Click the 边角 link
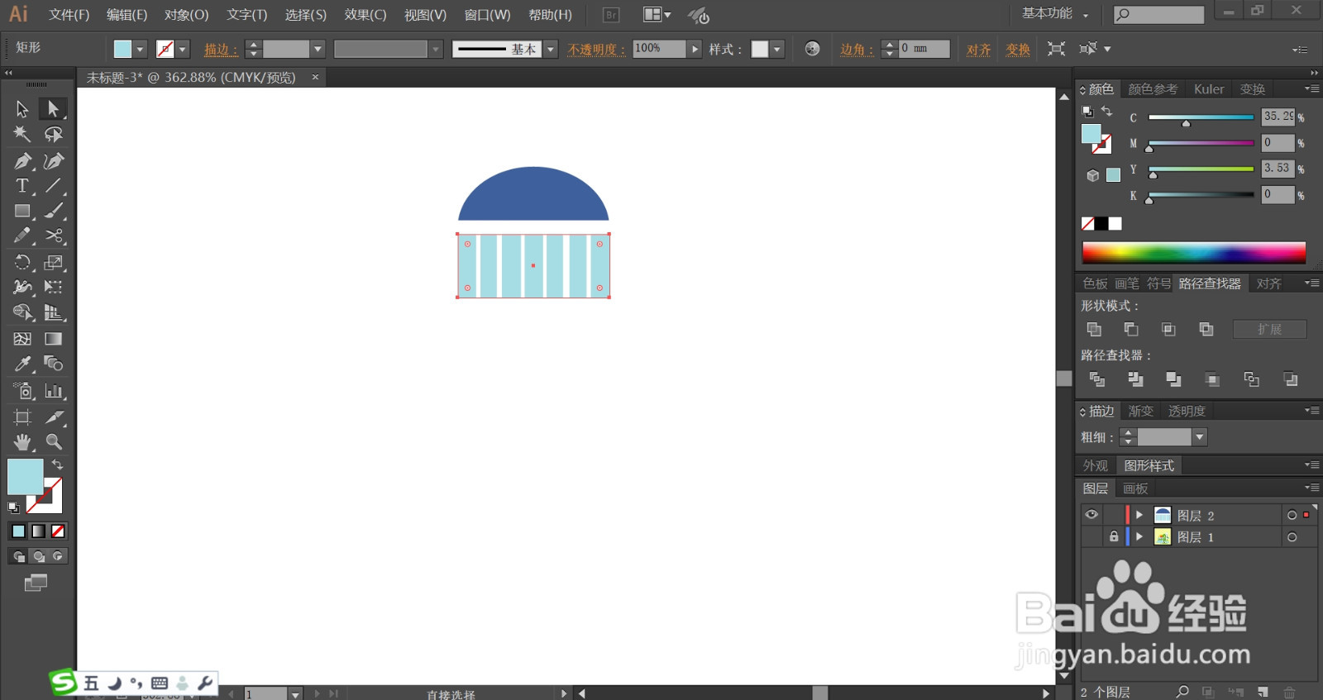Image resolution: width=1323 pixels, height=700 pixels. pyautogui.click(x=856, y=50)
